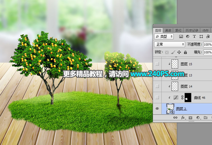Open the new adjustment layer menu
This screenshot has height=145, width=212.
click(198, 118)
